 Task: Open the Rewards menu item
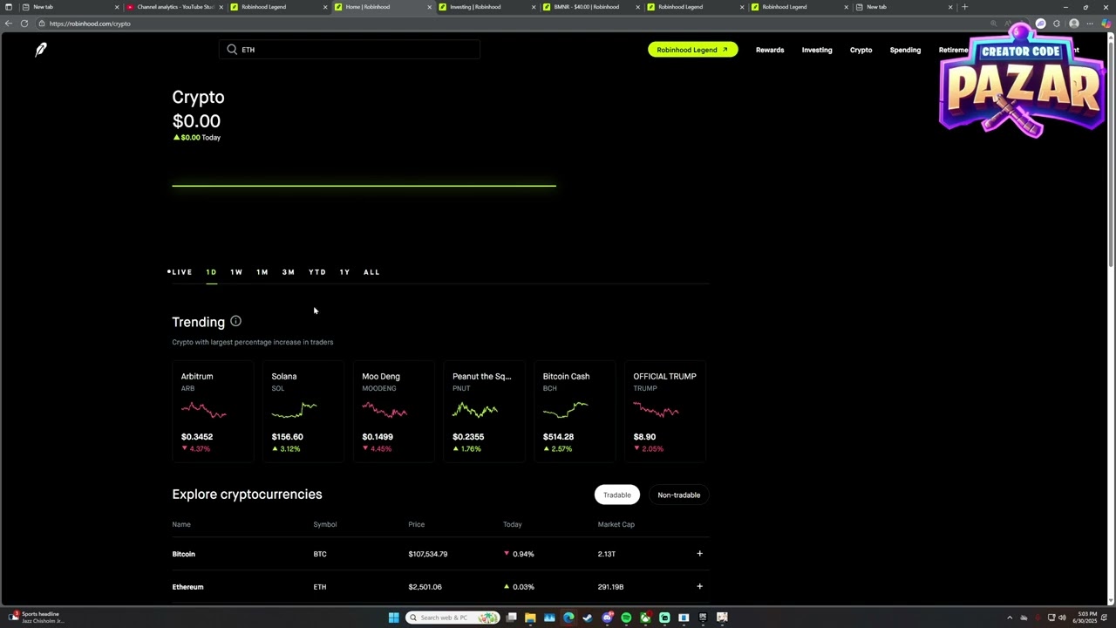click(x=770, y=50)
